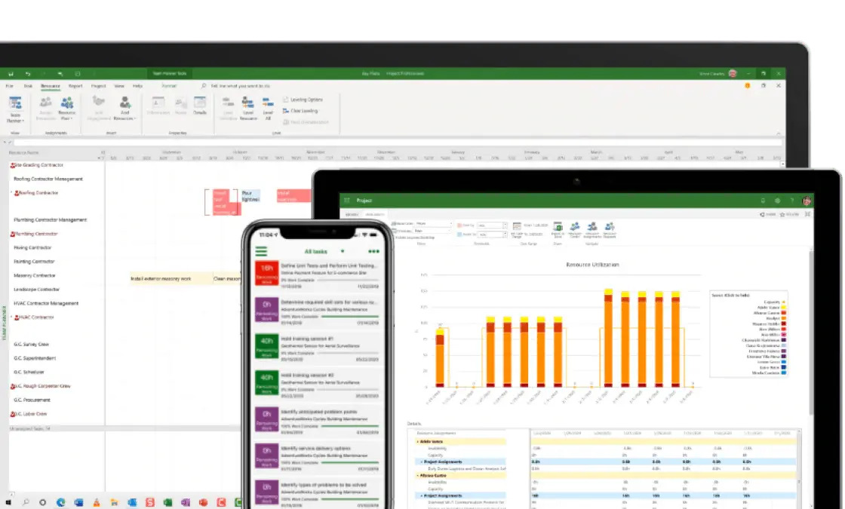Collapse Project Assignments under Adele Vance
The height and width of the screenshot is (509, 845).
click(422, 462)
